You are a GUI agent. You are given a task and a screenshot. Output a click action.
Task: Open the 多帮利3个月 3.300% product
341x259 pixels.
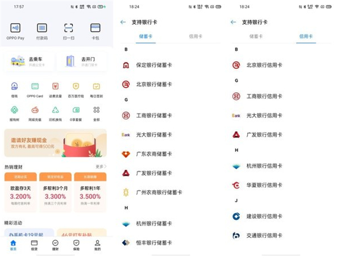pyautogui.click(x=55, y=192)
